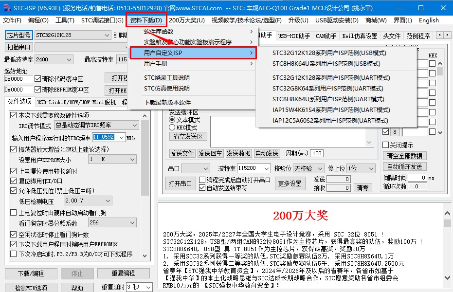Choose STC8H8K64U系列用户ISP范例(UART模式)

328,99
